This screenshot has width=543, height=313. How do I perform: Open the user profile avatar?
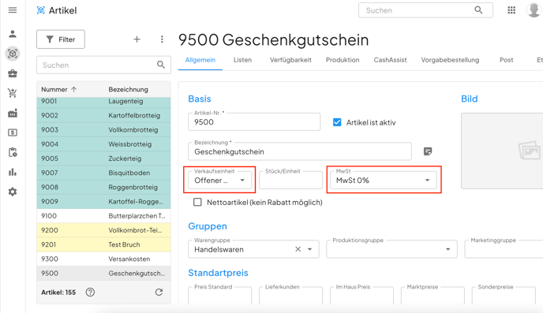(534, 10)
